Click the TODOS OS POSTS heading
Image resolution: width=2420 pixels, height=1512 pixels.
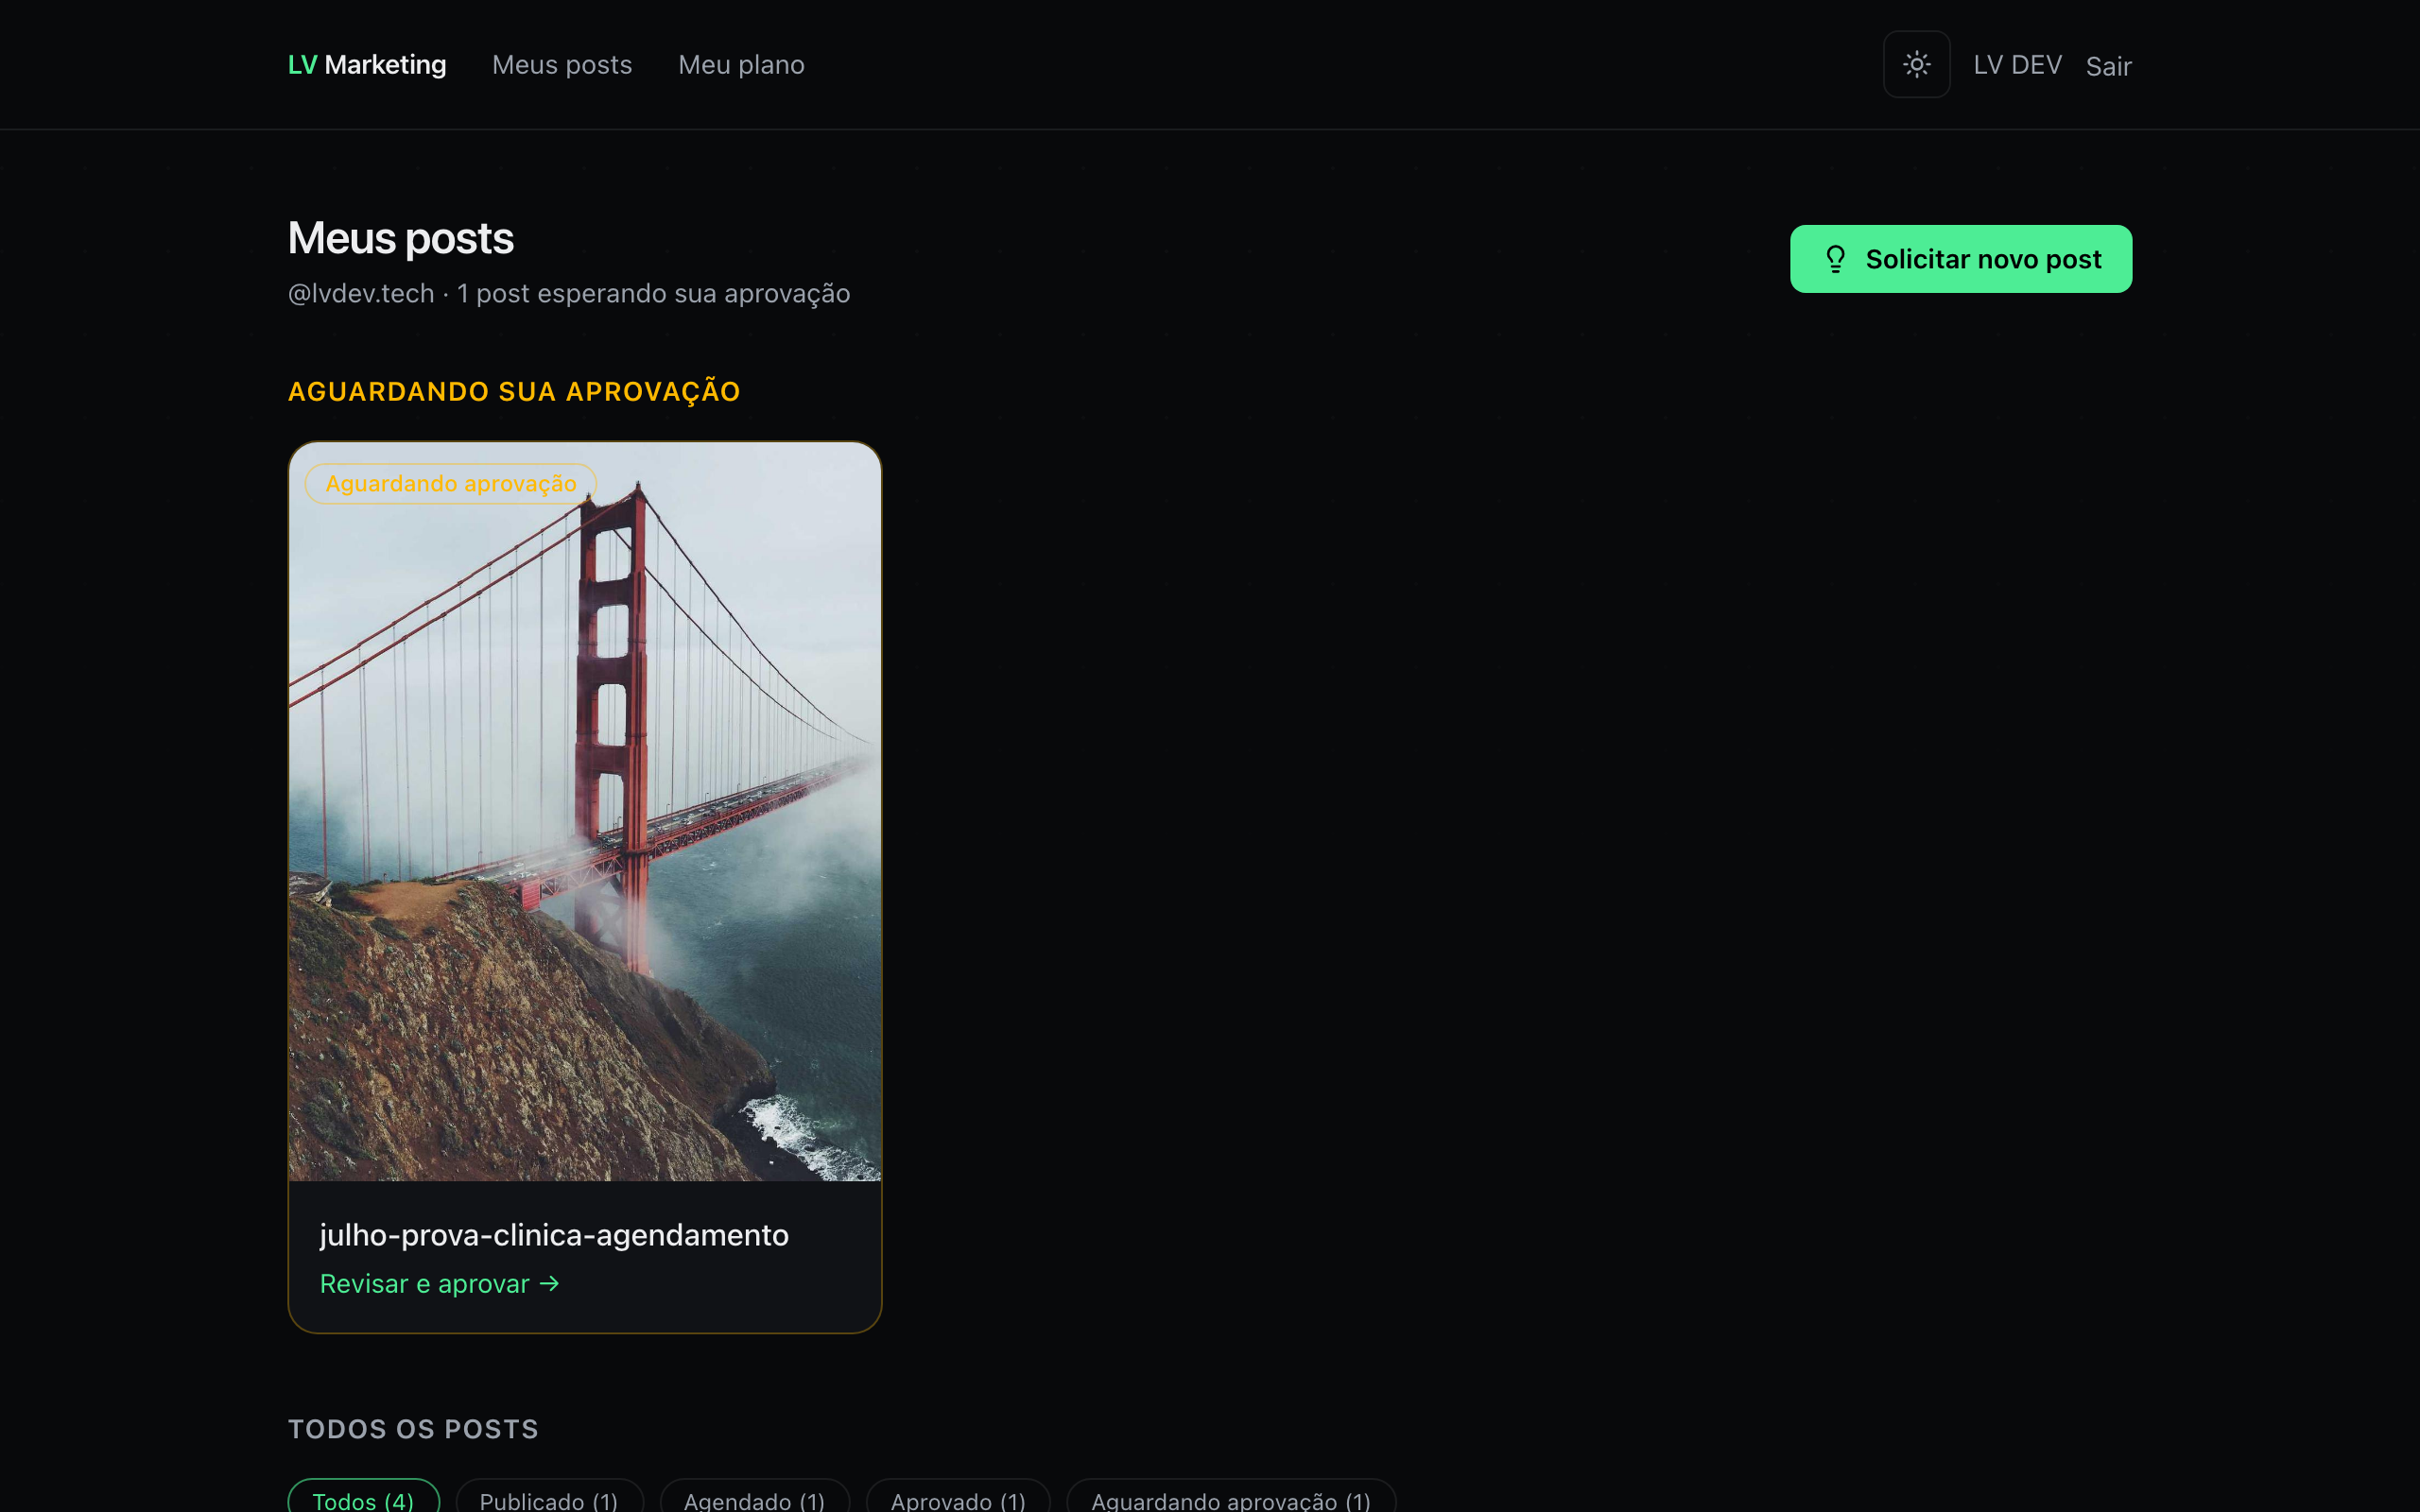413,1429
